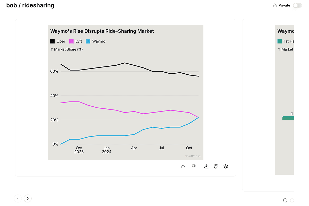
Task: Click the thumbs down icon
Action: [x=194, y=166]
